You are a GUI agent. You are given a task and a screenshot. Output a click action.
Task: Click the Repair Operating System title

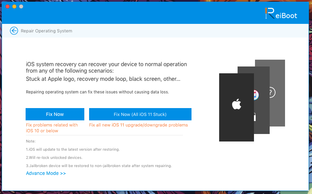coord(46,31)
